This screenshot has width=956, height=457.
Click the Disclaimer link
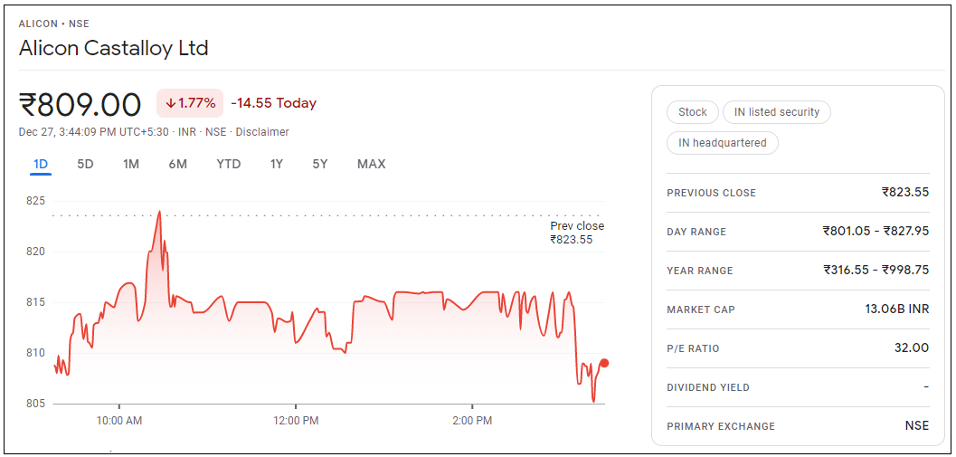point(262,132)
